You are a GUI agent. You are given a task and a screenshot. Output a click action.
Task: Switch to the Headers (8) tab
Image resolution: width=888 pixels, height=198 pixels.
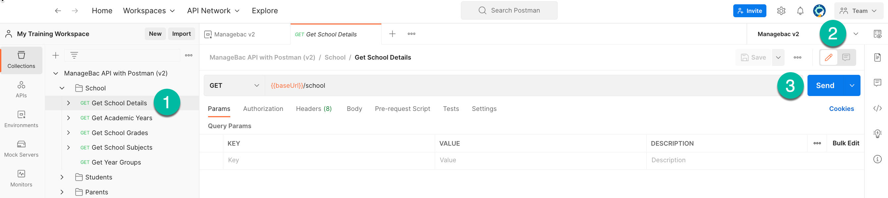coord(314,109)
